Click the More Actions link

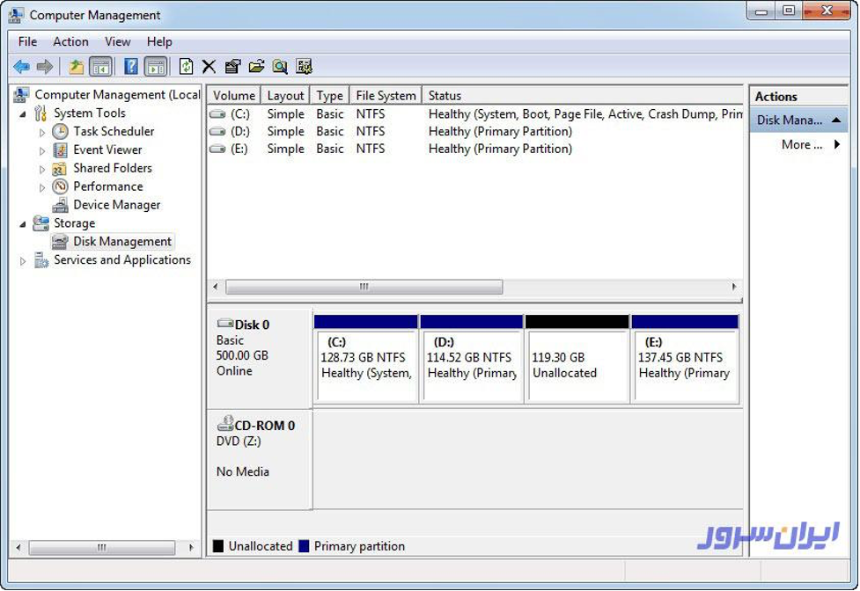[x=801, y=144]
